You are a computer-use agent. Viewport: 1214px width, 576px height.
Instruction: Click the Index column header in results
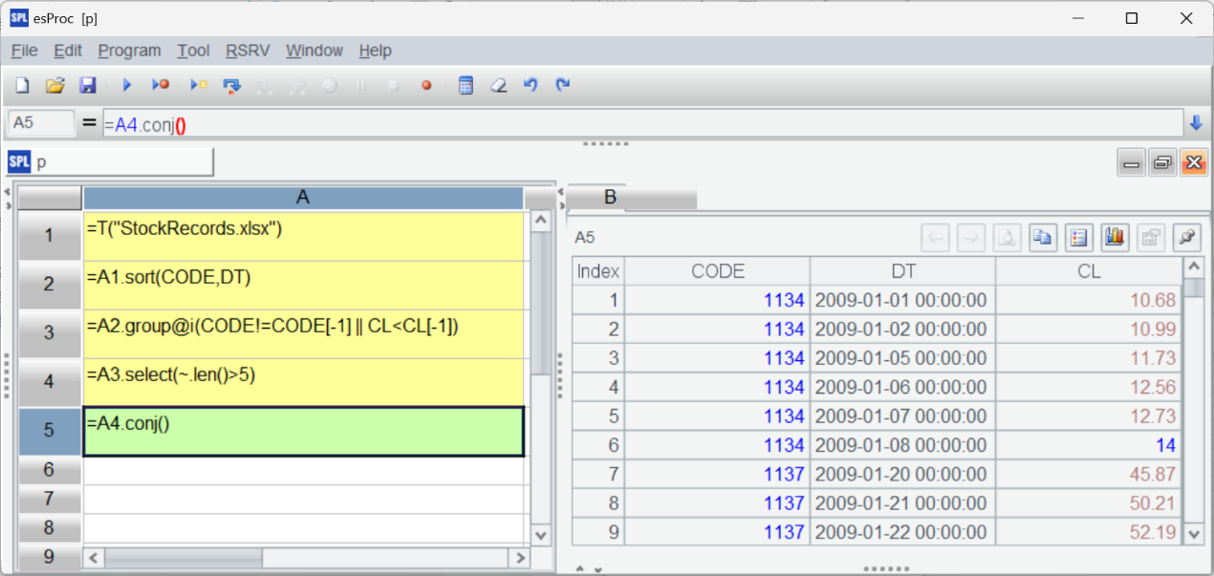598,271
